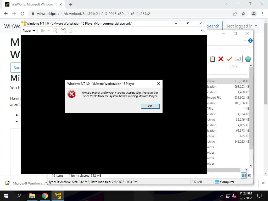Open the Search tab on WinWorld
The height and width of the screenshot is (201, 268).
click(213, 26)
